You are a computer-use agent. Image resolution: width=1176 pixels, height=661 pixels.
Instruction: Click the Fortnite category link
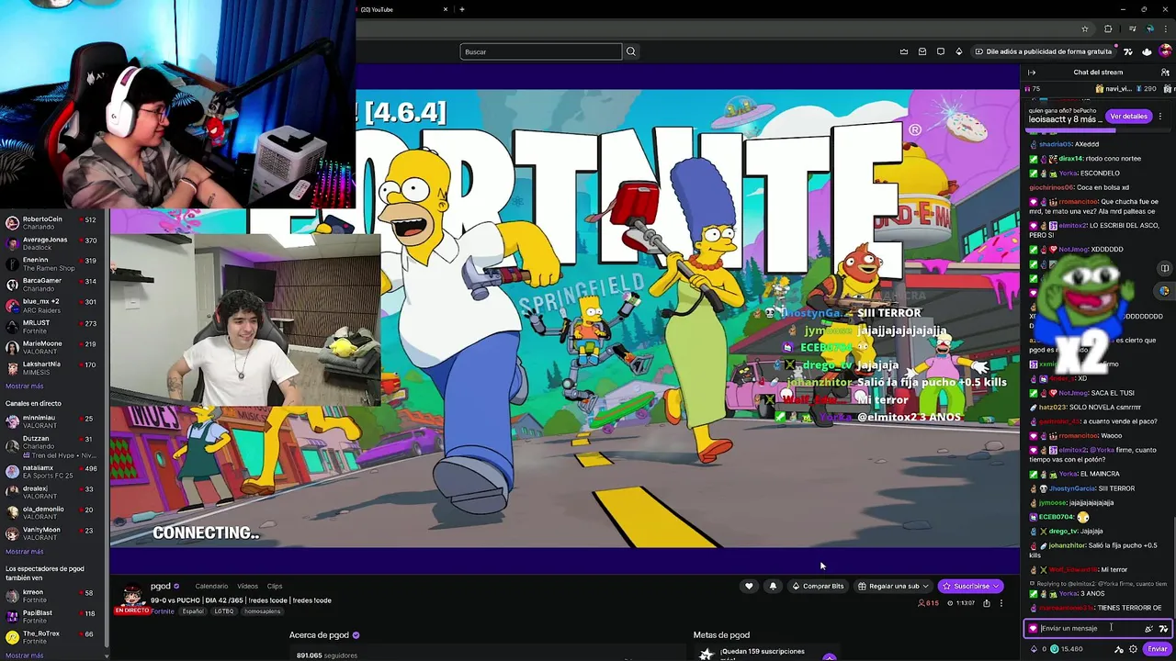(x=163, y=611)
